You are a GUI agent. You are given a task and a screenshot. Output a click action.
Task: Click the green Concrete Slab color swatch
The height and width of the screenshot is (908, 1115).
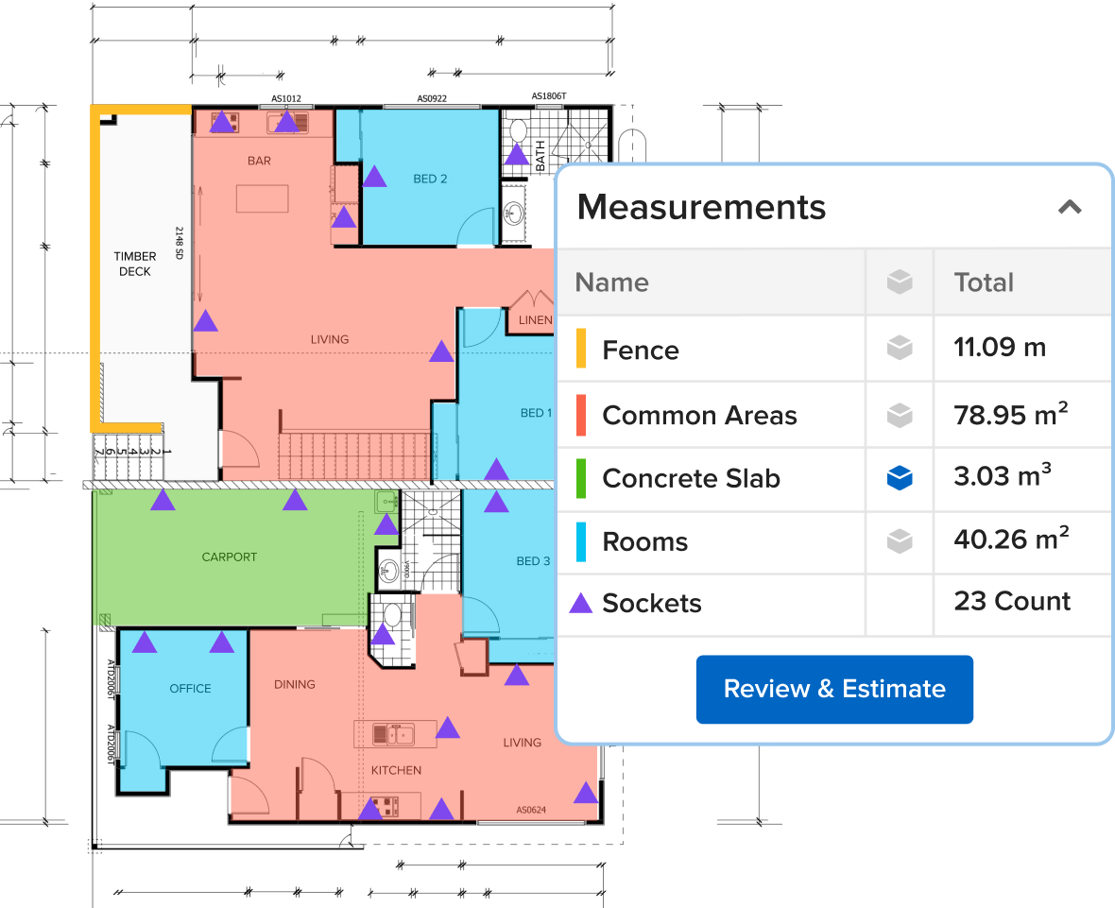point(581,478)
